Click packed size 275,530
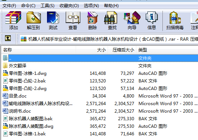Screen dimensions: 198x140 [126, 126]
